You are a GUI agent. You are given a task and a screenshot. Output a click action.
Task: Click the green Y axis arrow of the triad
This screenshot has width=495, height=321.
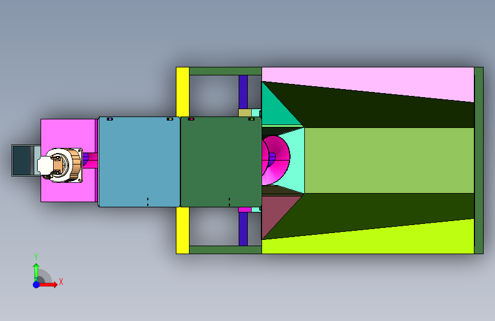pos(36,272)
